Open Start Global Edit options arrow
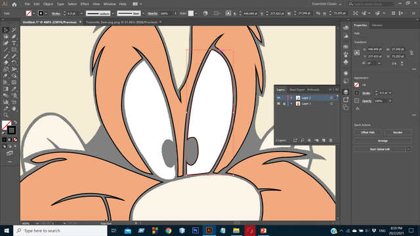This screenshot has width=420, height=236. coord(408,149)
